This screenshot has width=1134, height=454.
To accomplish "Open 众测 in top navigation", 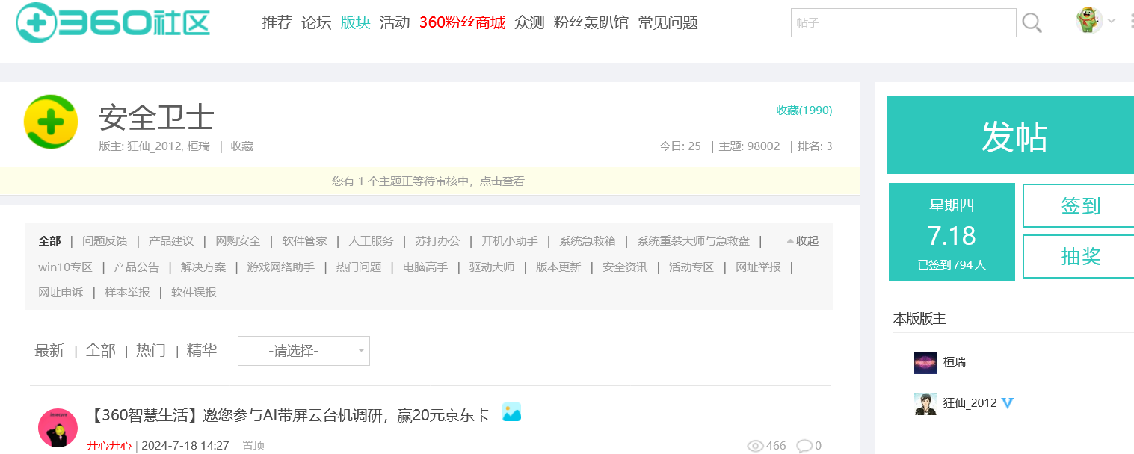I will tap(530, 23).
